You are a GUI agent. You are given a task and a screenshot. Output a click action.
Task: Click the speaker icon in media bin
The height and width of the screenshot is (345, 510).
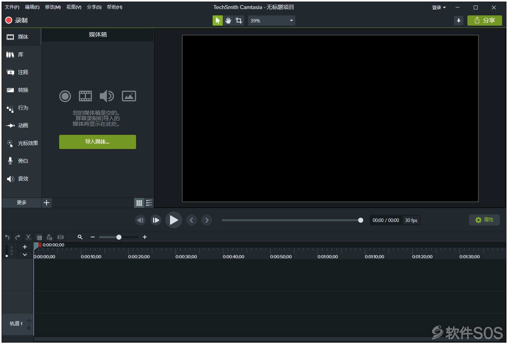[106, 96]
